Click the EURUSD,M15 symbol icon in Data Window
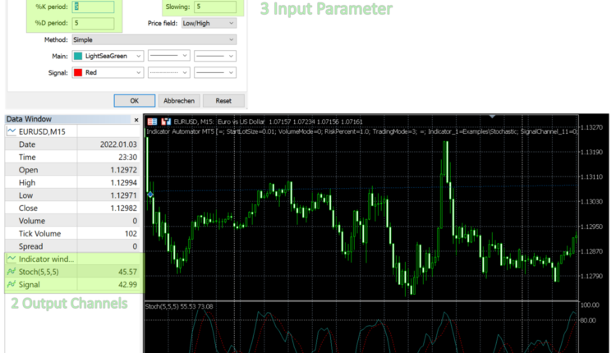 pos(12,131)
